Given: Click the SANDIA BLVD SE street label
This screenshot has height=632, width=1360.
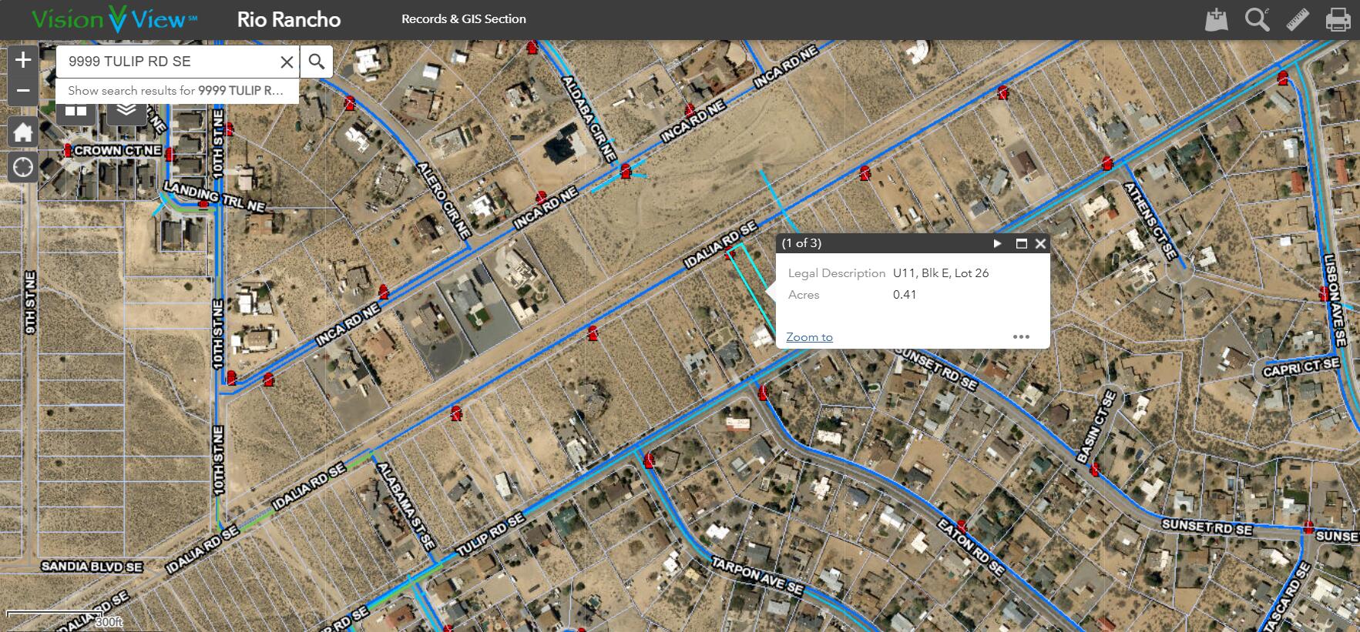Looking at the screenshot, I should coord(92,567).
